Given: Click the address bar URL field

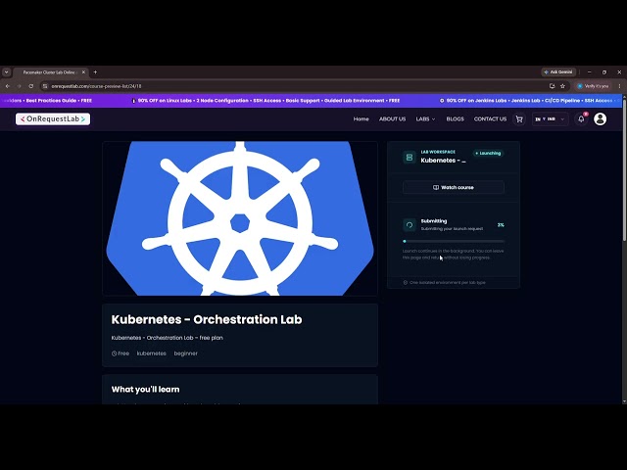Looking at the screenshot, I should click(296, 86).
